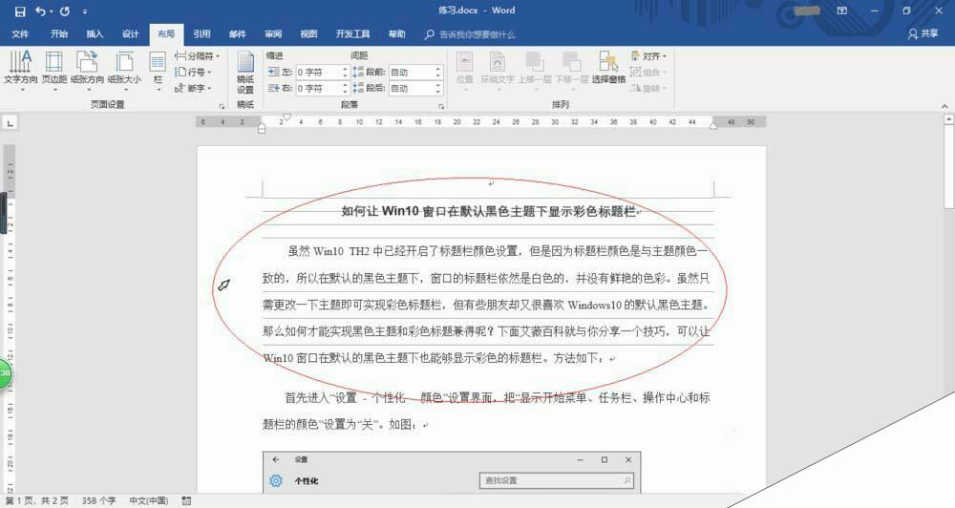955x508 pixels.
Task: Choose 纸张方向 (Orientation) button
Action: click(x=87, y=71)
